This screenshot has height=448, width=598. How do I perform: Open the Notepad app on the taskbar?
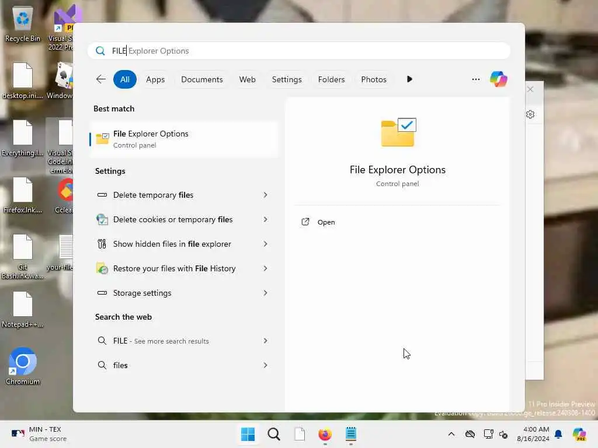[x=351, y=434]
